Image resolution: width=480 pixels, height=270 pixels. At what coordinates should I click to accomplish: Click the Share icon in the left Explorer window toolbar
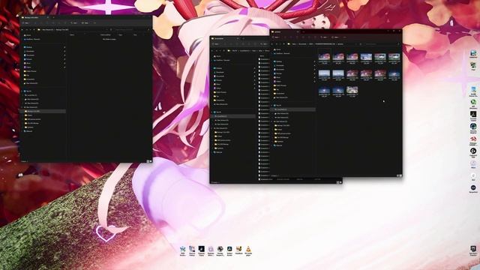59,23
